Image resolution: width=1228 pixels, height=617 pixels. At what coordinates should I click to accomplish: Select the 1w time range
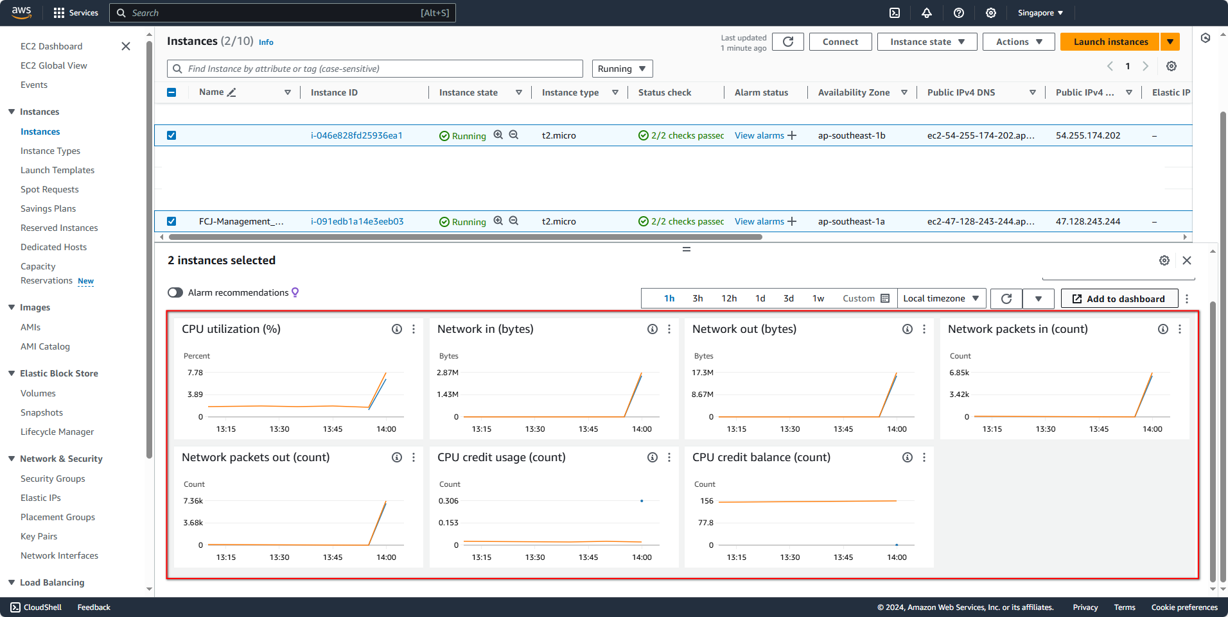click(x=818, y=298)
